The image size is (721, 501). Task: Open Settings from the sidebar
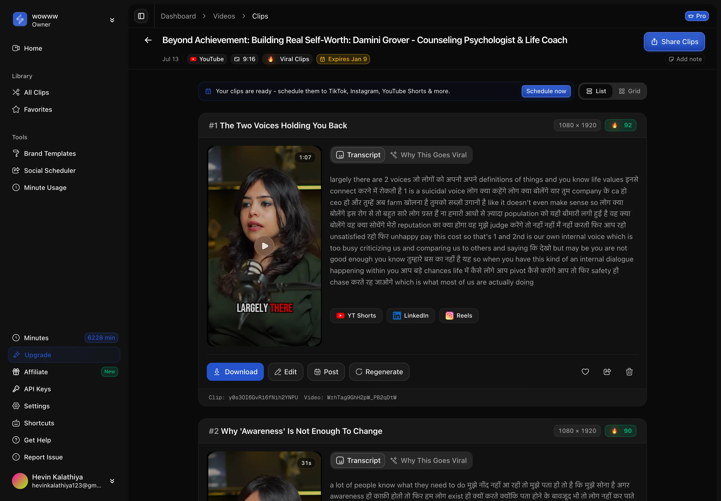point(64,406)
